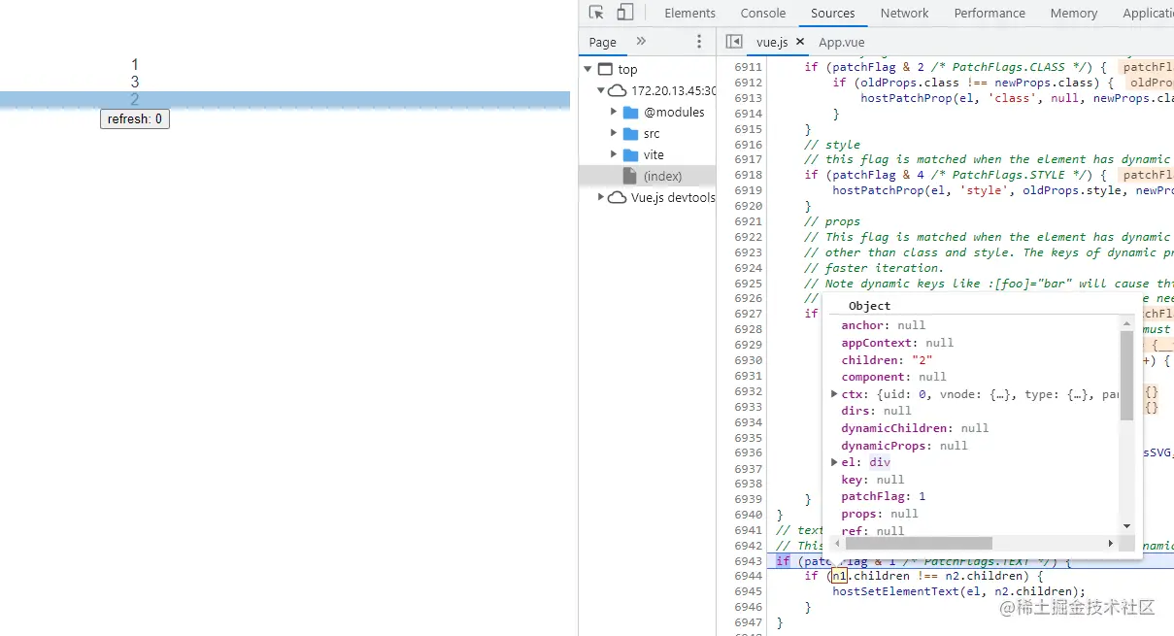
Task: Close the vue.js file tab
Action: [x=799, y=42]
